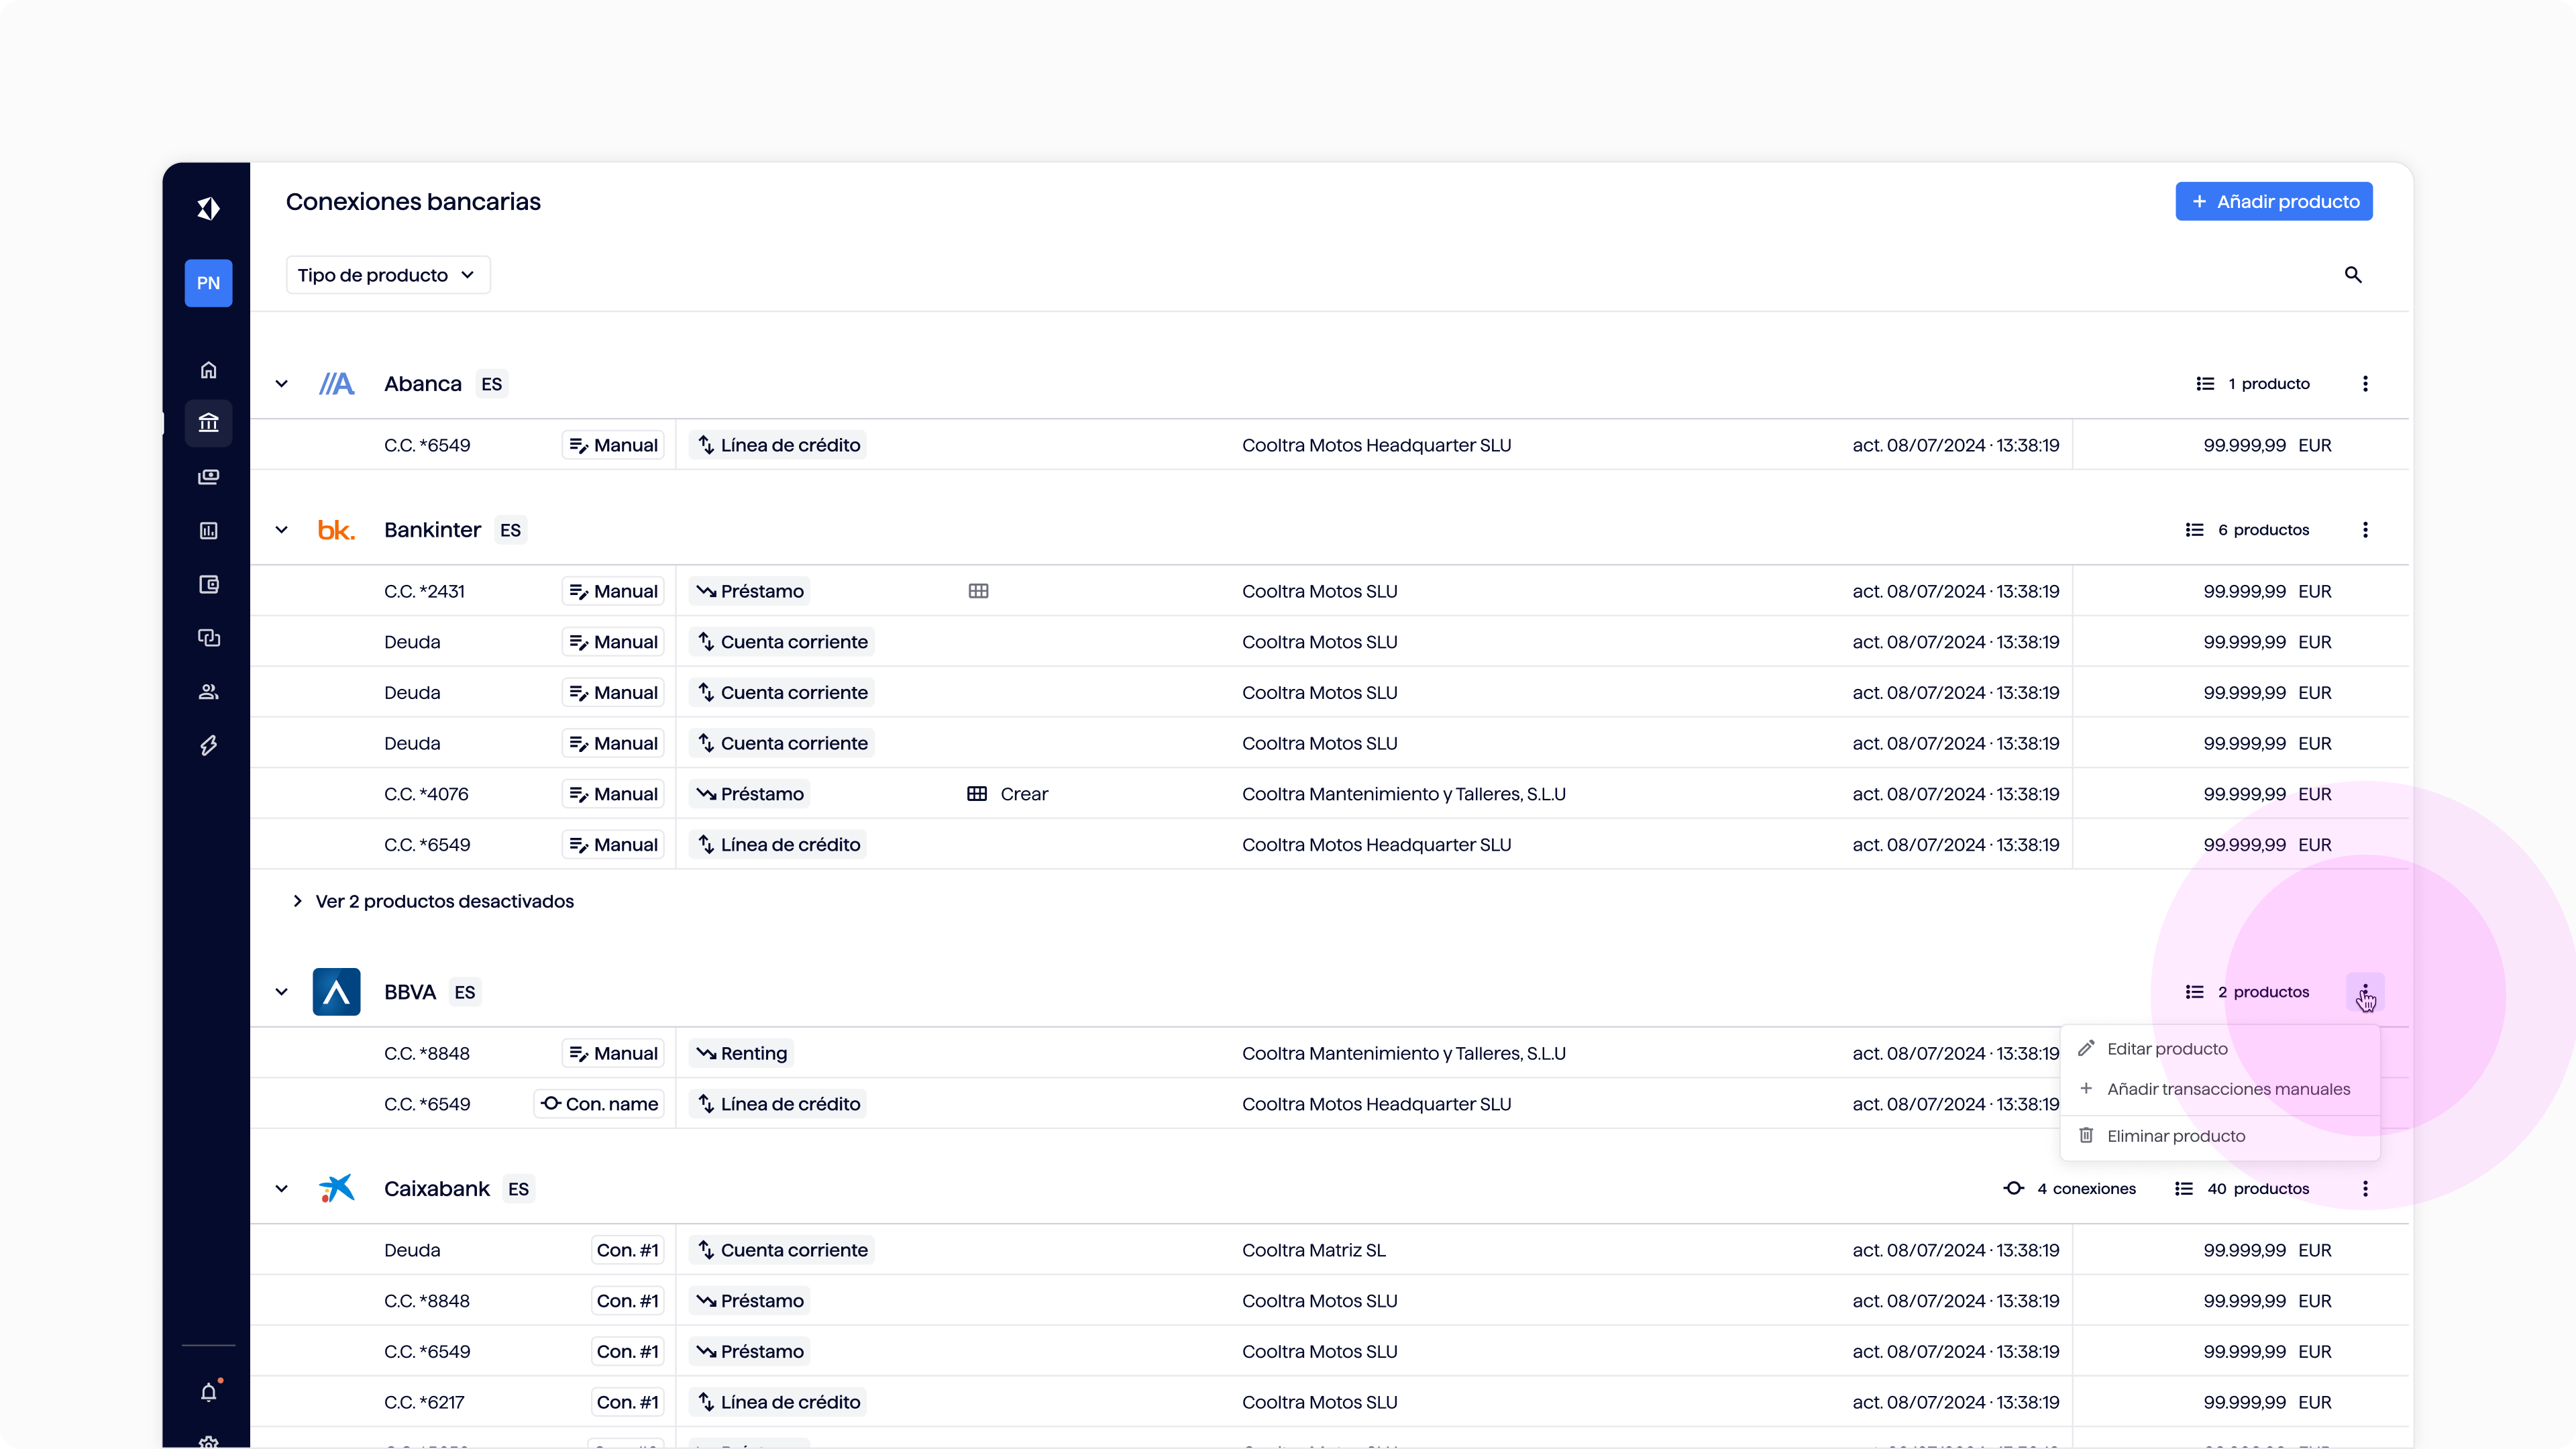Select Eliminar producto menu entry
The image size is (2576, 1449).
tap(2175, 1136)
